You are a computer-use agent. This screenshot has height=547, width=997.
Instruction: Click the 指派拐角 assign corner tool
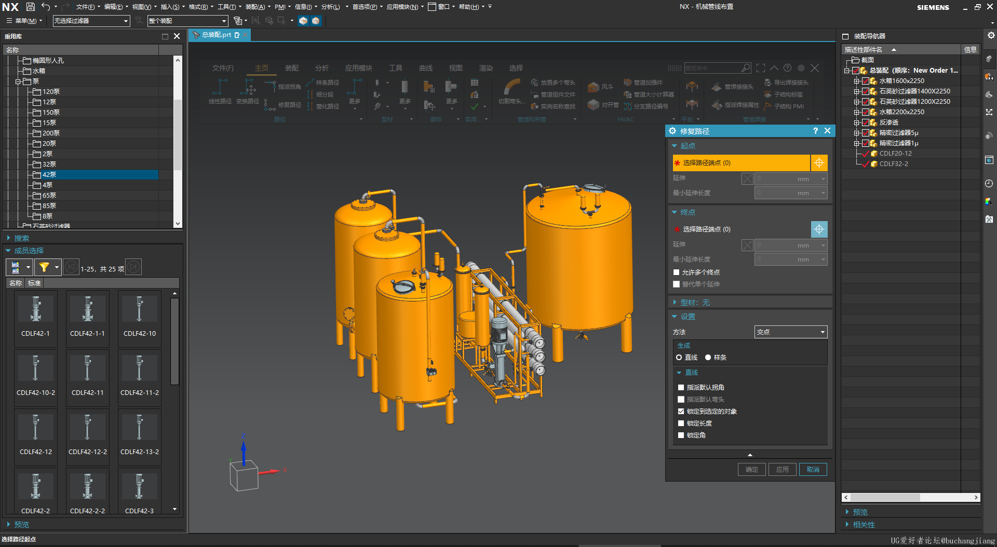tap(283, 86)
